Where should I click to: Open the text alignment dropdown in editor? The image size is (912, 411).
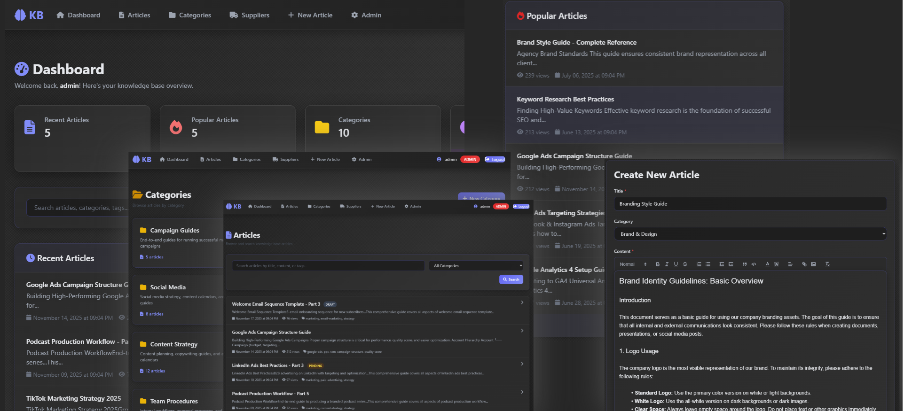click(790, 264)
